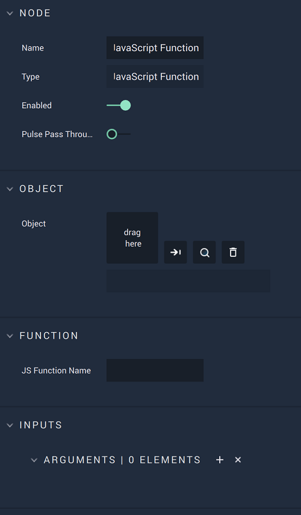Turn on Pulse Pass Through switch
The image size is (301, 515).
tap(119, 134)
